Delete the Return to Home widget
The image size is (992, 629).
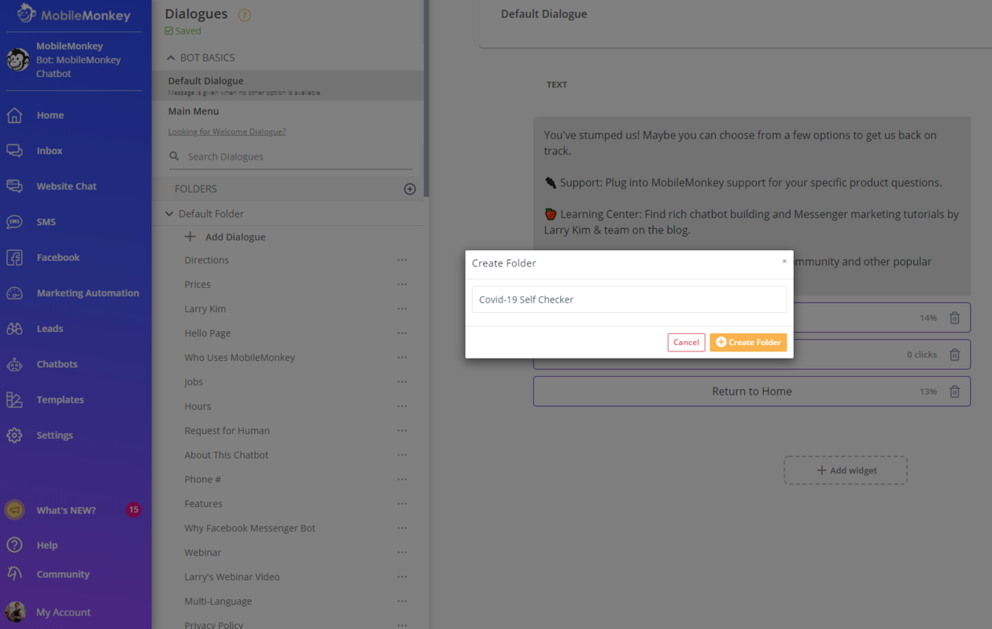point(955,391)
